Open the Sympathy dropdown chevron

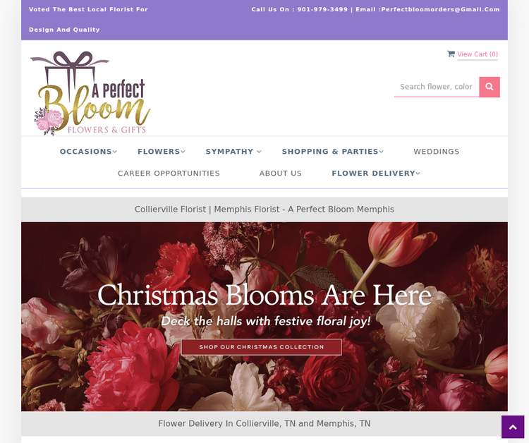(x=259, y=152)
